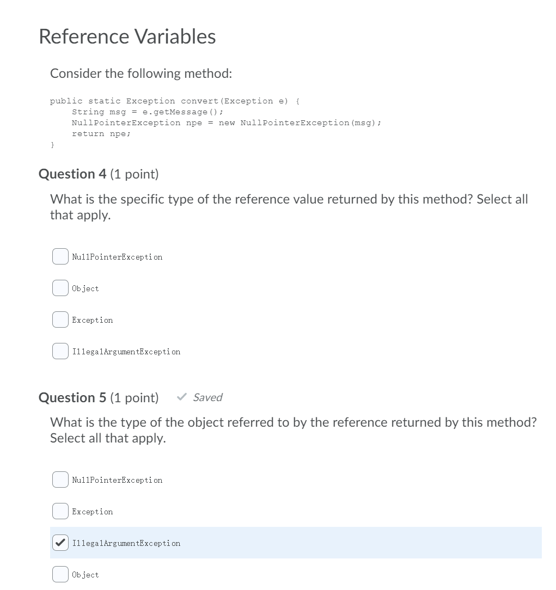Click the NullPointerException answer label in Question 5
This screenshot has height=590, width=556.
pos(117,480)
